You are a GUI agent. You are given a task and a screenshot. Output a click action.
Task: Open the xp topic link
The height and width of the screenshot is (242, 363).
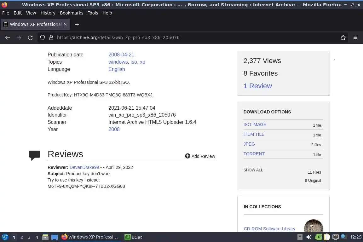(142, 62)
